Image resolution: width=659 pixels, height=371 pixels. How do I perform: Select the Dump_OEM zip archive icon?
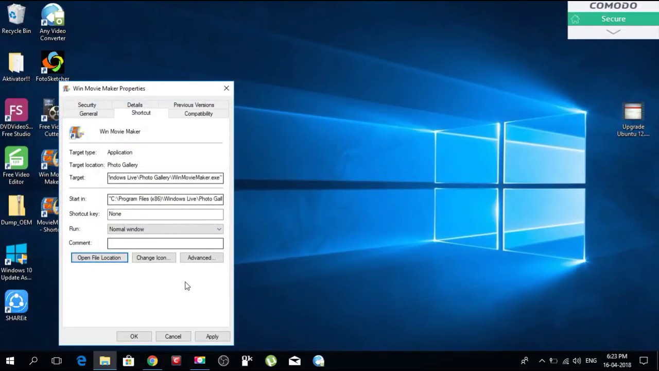click(x=16, y=210)
